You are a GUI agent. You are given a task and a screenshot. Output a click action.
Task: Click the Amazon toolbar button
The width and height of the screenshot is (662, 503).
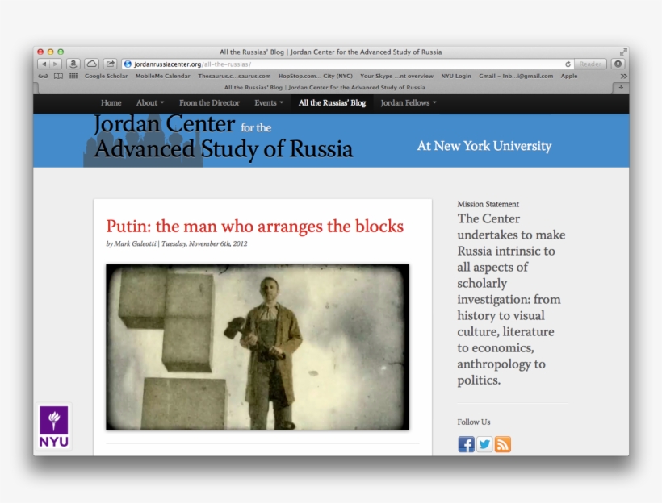(73, 64)
